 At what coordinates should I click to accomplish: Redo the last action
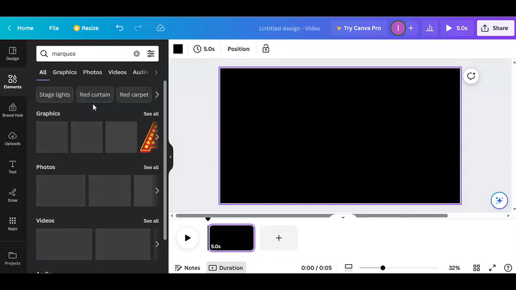[138, 28]
